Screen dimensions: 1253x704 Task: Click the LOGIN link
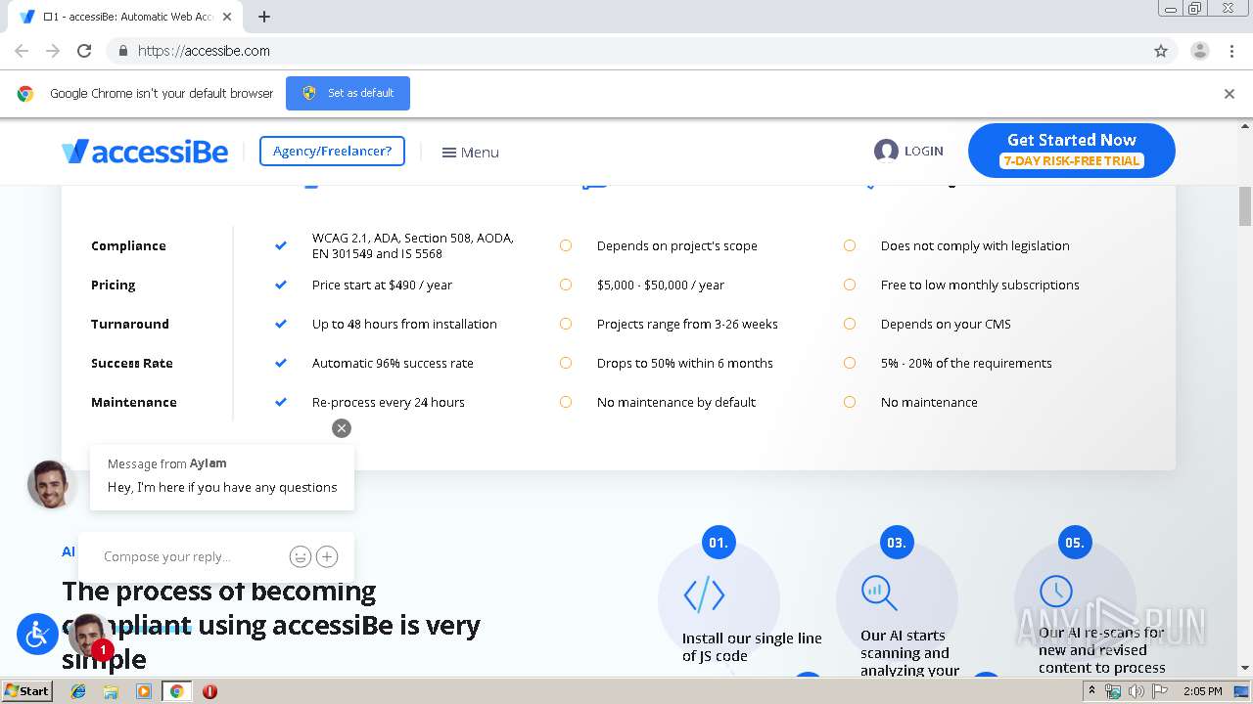pos(908,151)
